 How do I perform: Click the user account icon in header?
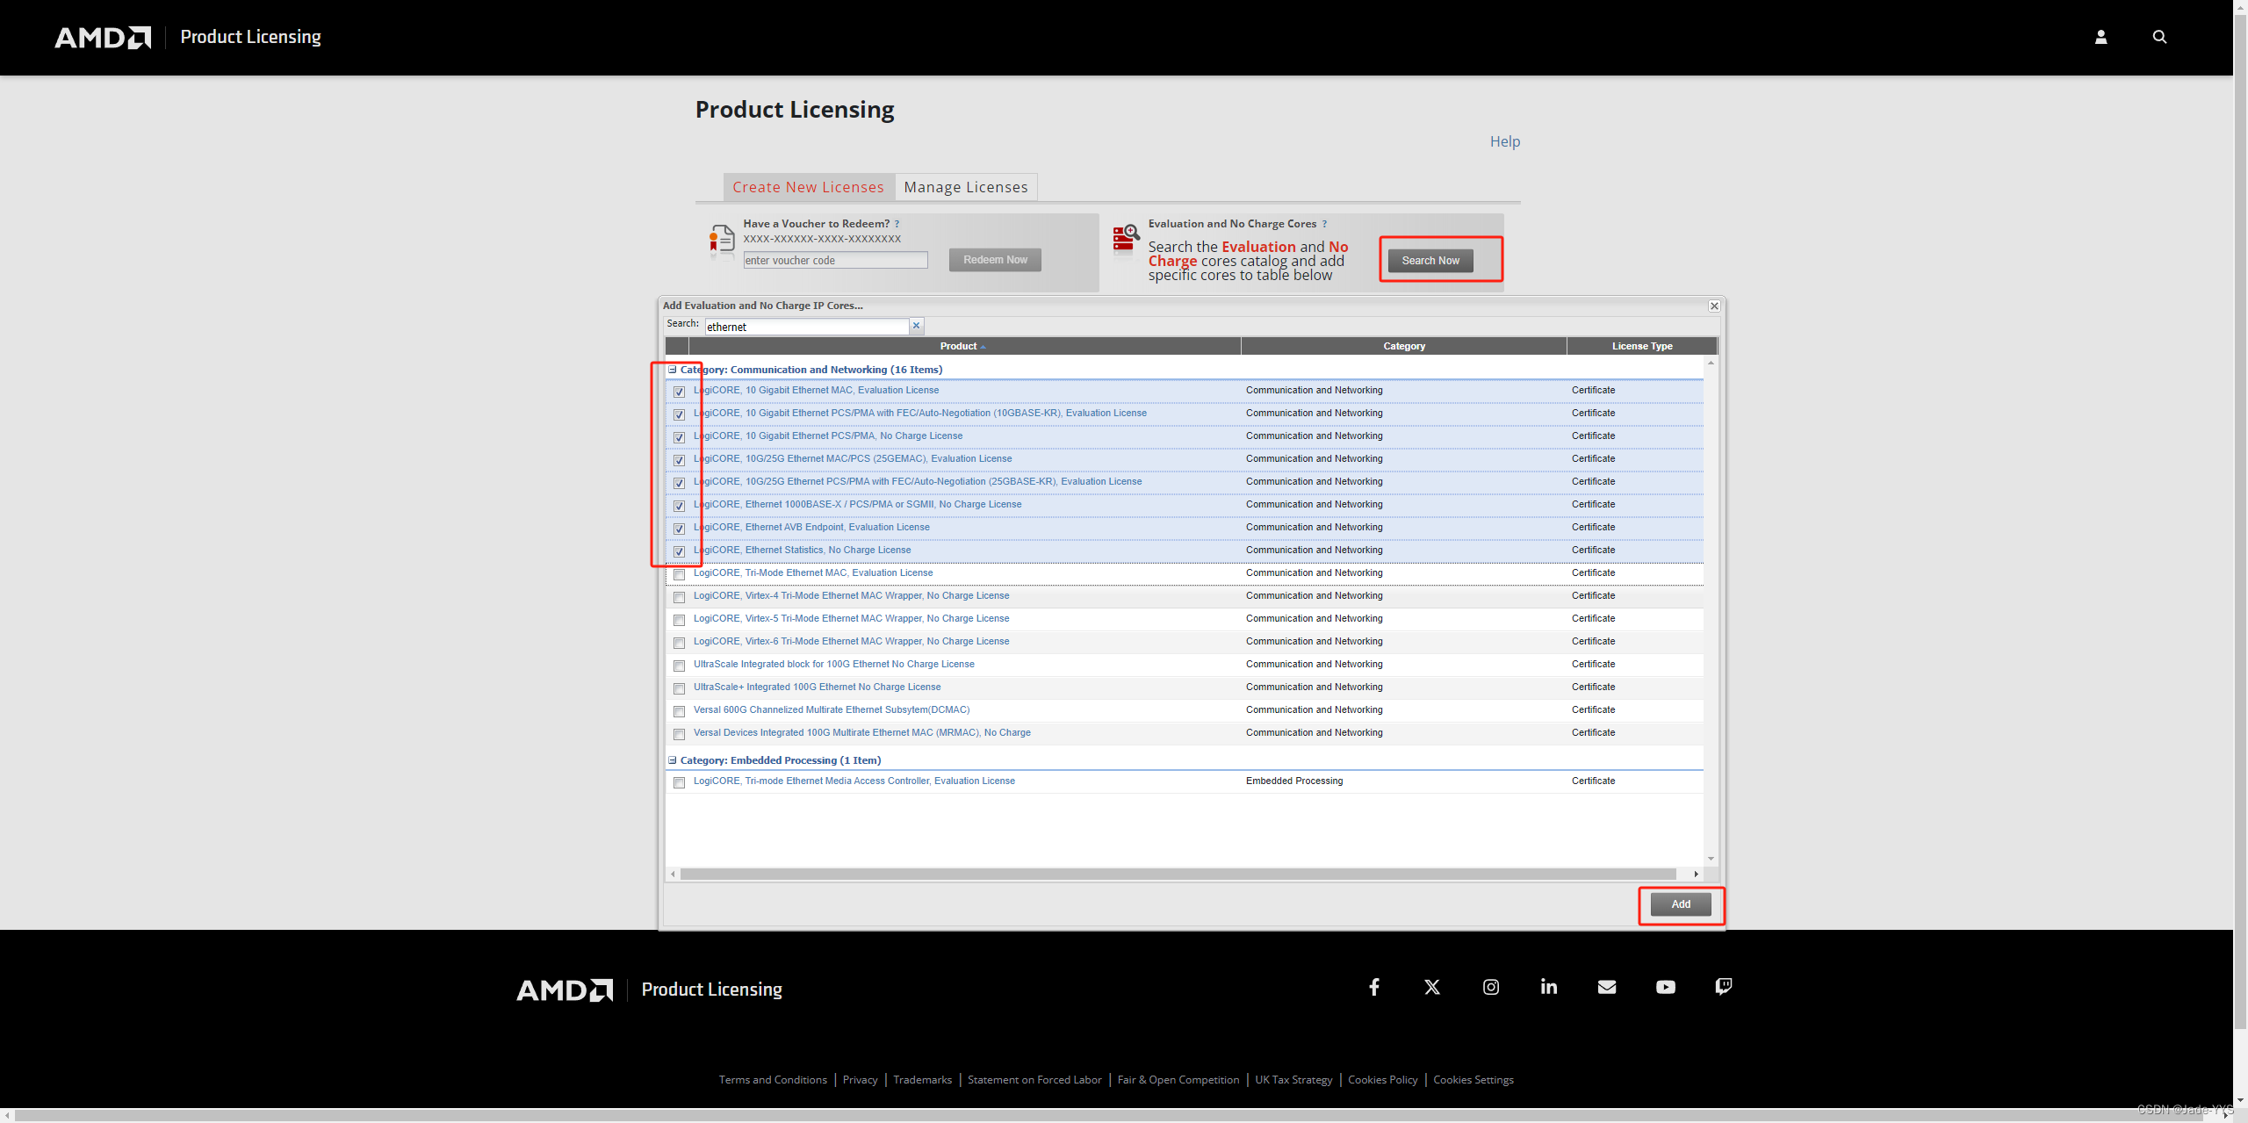tap(2100, 37)
